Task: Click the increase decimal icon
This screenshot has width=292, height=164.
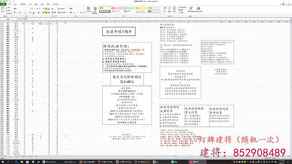Action: point(81,12)
